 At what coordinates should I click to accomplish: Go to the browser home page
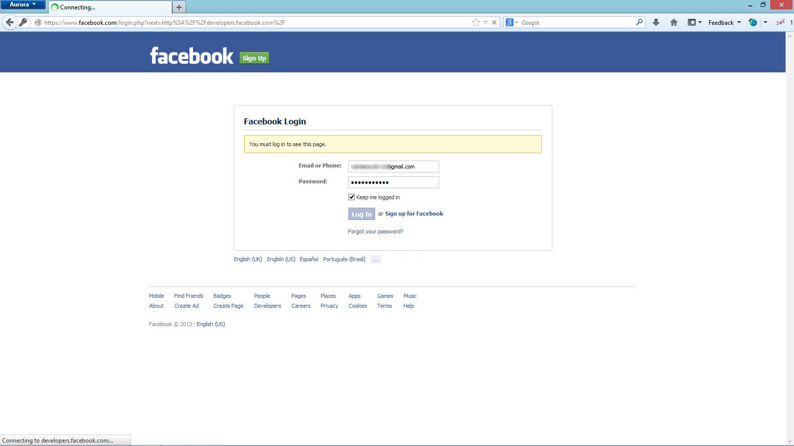coord(674,22)
